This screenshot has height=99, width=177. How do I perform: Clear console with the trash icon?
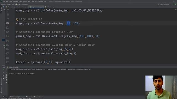(6, 82)
